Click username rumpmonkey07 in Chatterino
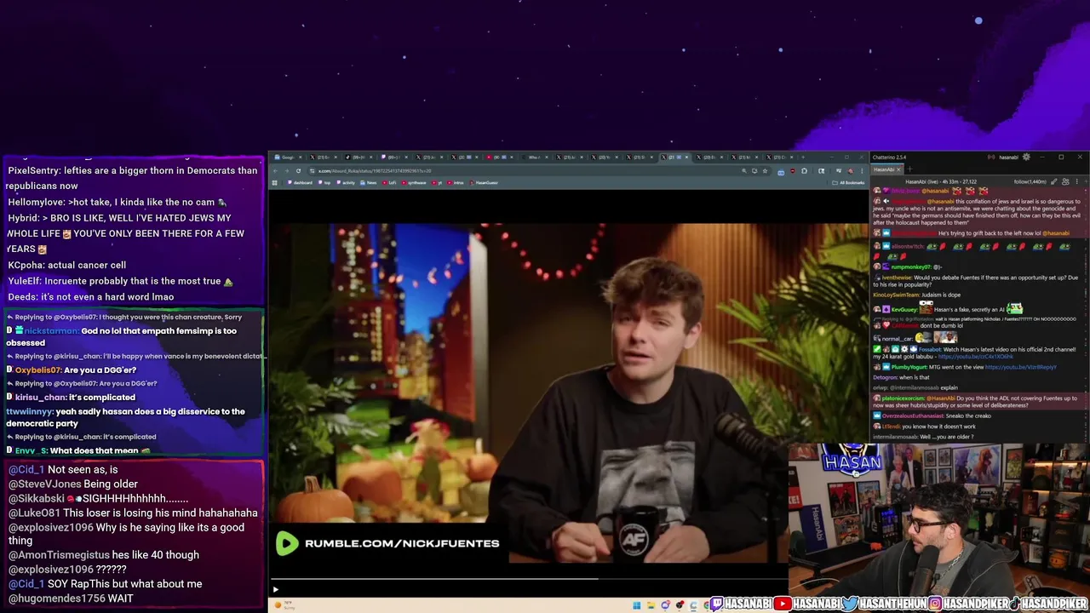Screen dimensions: 1090x613 [x=910, y=266]
